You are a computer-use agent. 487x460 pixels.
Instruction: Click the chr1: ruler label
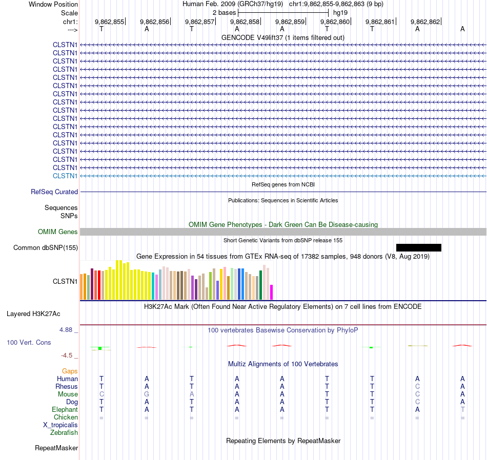click(x=70, y=22)
